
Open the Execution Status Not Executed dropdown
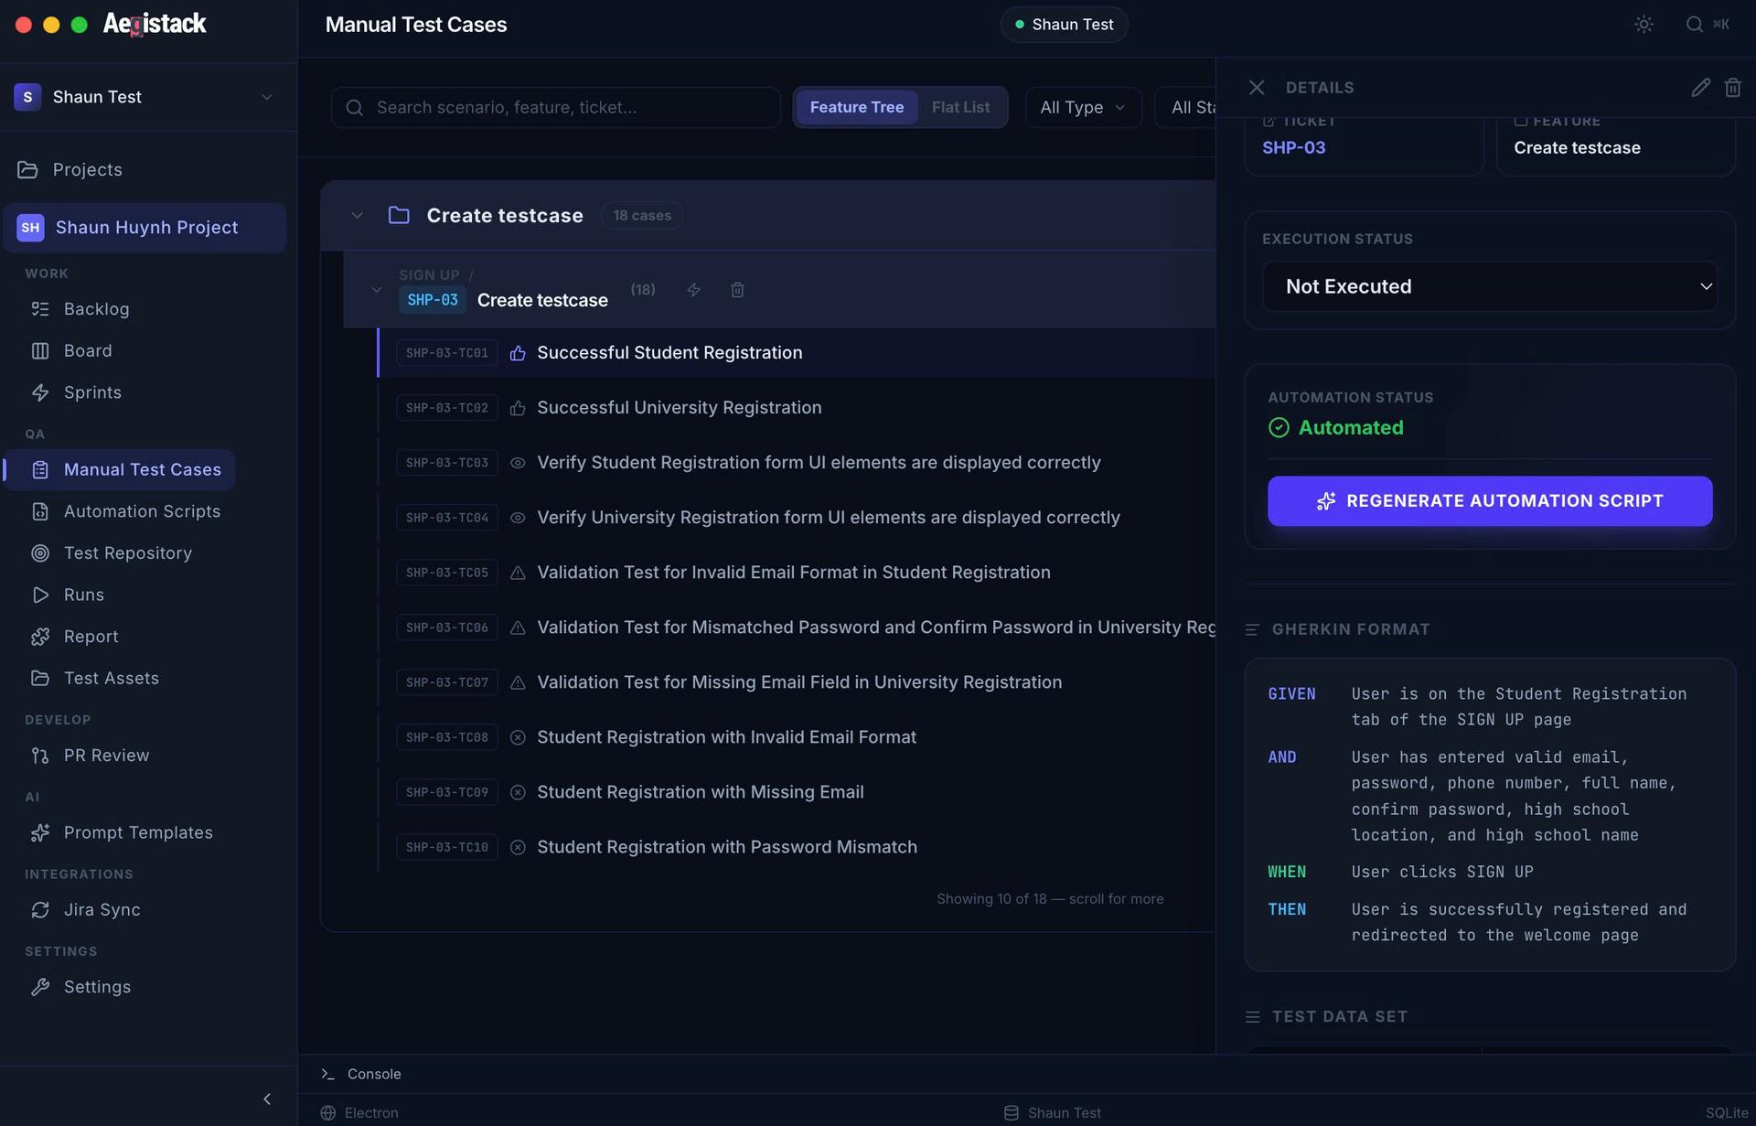[1490, 286]
